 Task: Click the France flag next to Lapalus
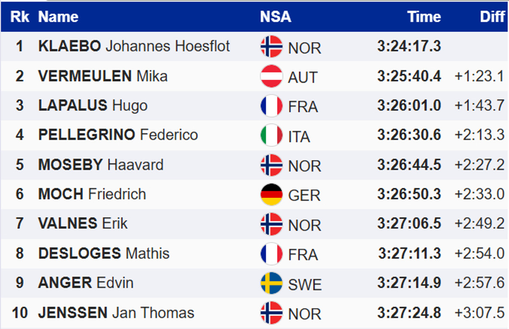coord(271,105)
